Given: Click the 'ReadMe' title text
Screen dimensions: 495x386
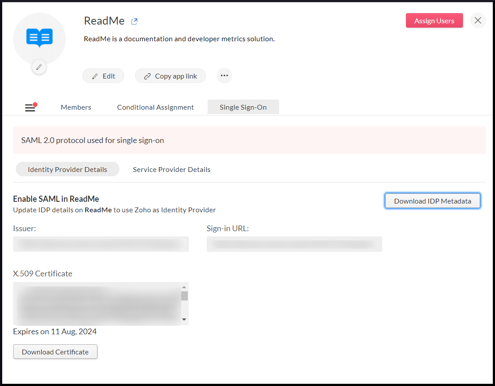Looking at the screenshot, I should (104, 21).
